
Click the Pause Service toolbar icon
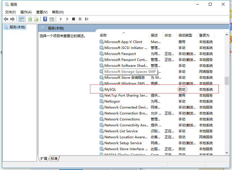click(x=80, y=19)
